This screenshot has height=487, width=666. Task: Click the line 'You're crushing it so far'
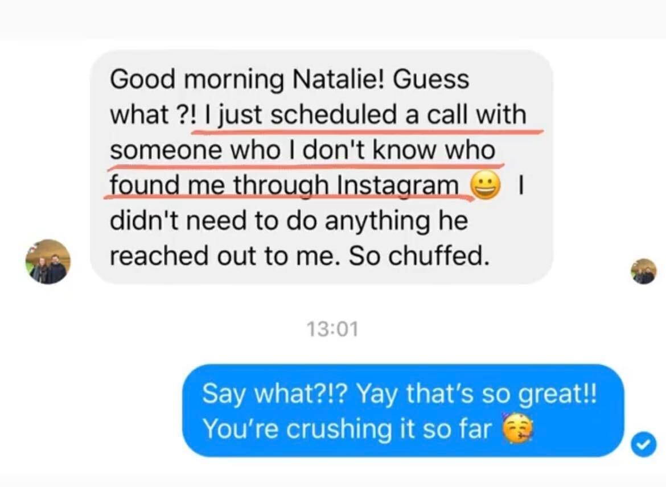point(347,428)
